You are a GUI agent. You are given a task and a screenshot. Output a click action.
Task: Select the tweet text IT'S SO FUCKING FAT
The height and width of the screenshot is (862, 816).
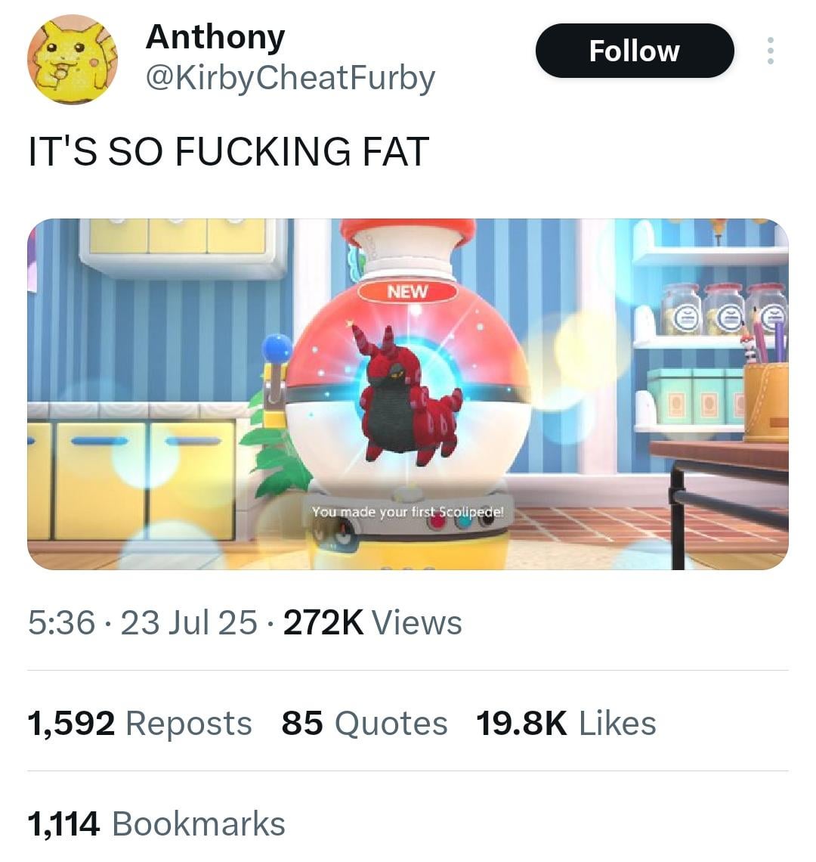coord(229,151)
